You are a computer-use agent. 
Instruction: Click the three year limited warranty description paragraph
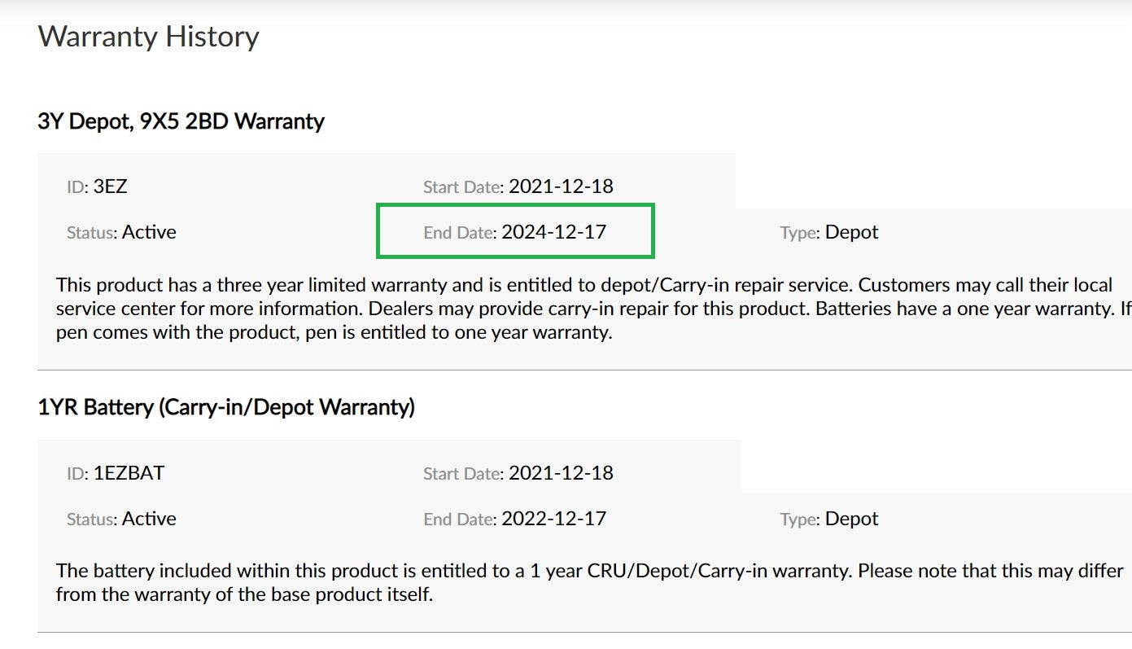pos(594,309)
